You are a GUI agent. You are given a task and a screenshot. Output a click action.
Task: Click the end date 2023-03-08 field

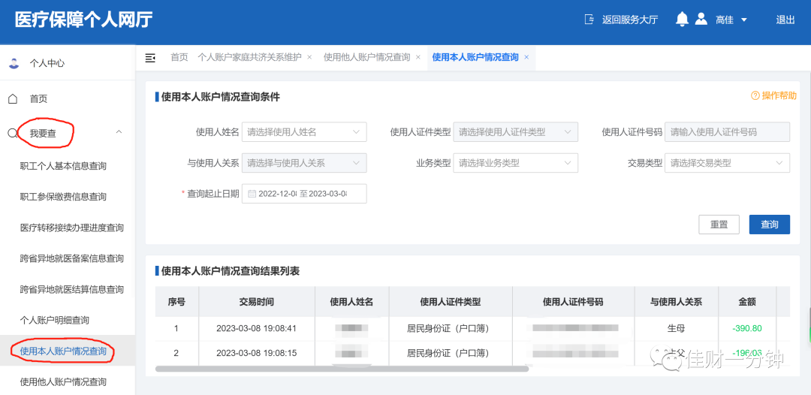328,194
